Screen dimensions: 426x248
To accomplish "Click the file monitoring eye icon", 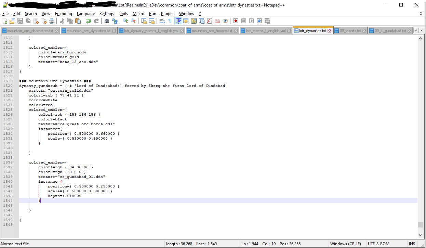I will tap(225, 21).
